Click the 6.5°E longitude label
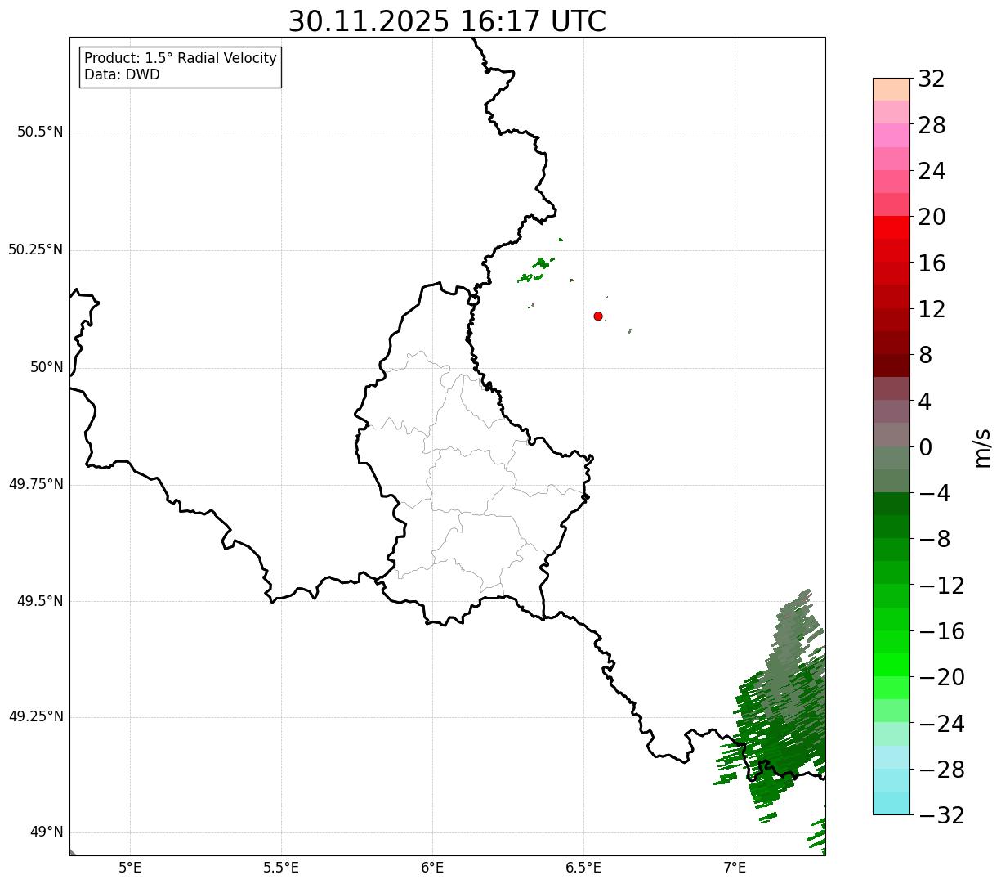 tap(583, 868)
